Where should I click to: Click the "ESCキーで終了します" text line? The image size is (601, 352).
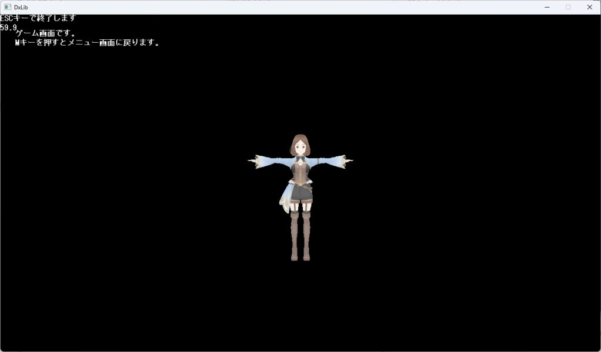pyautogui.click(x=38, y=18)
